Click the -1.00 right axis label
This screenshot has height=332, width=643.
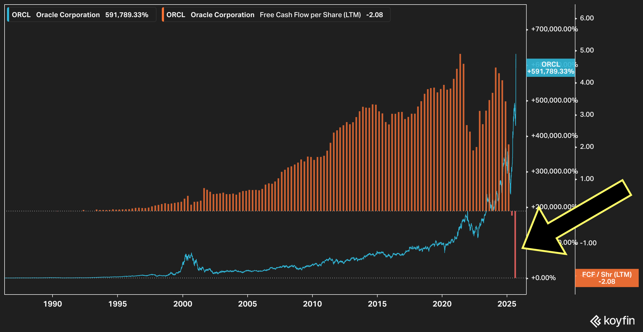click(588, 243)
